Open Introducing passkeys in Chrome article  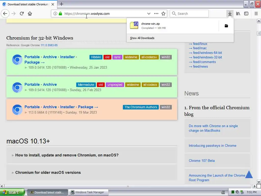(x=213, y=146)
